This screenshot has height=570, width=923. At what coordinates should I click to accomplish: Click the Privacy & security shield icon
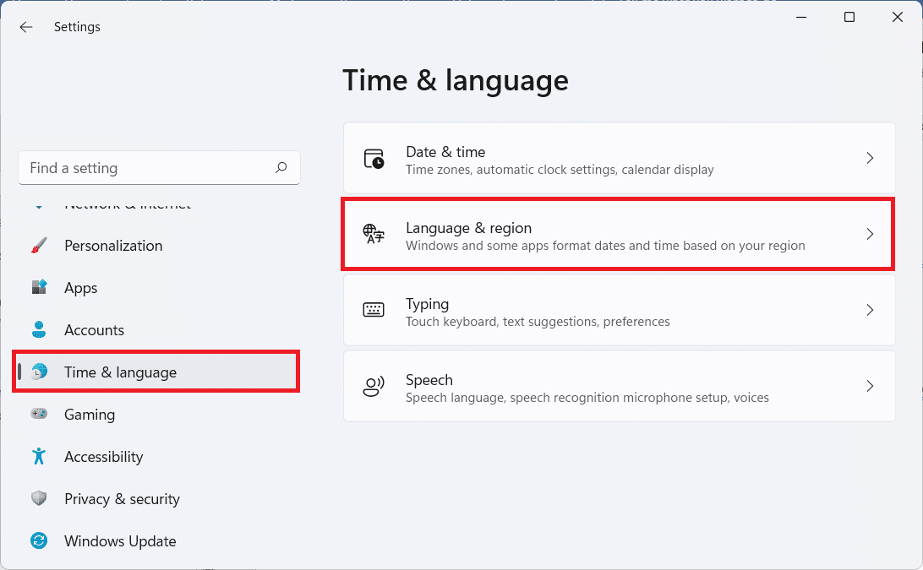click(39, 498)
